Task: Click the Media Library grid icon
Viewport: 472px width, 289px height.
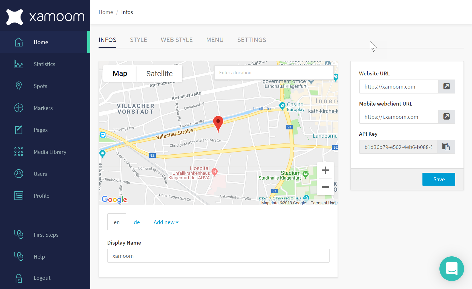Action: [19, 152]
